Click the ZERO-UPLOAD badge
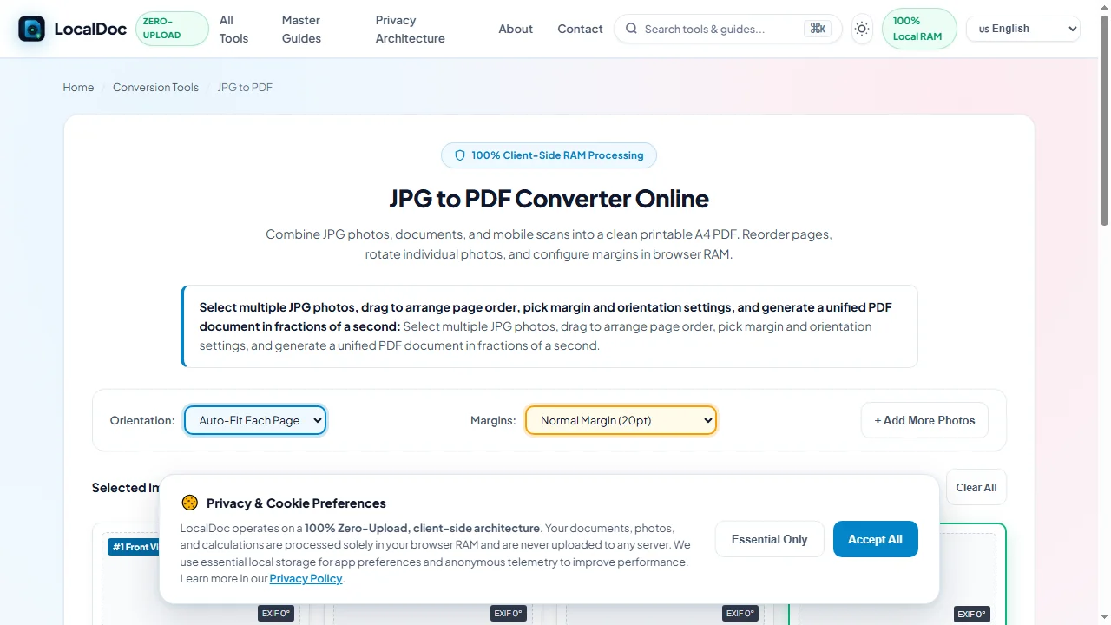This screenshot has height=625, width=1111. click(x=172, y=29)
